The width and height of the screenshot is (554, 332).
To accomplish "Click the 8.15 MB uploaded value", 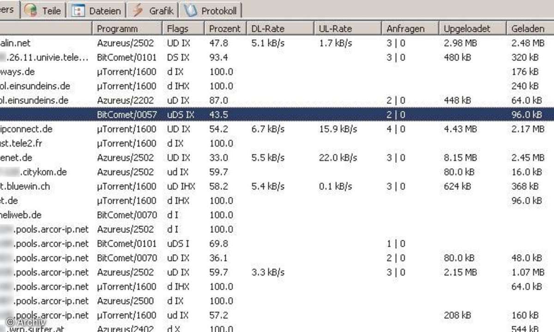I will (x=460, y=158).
